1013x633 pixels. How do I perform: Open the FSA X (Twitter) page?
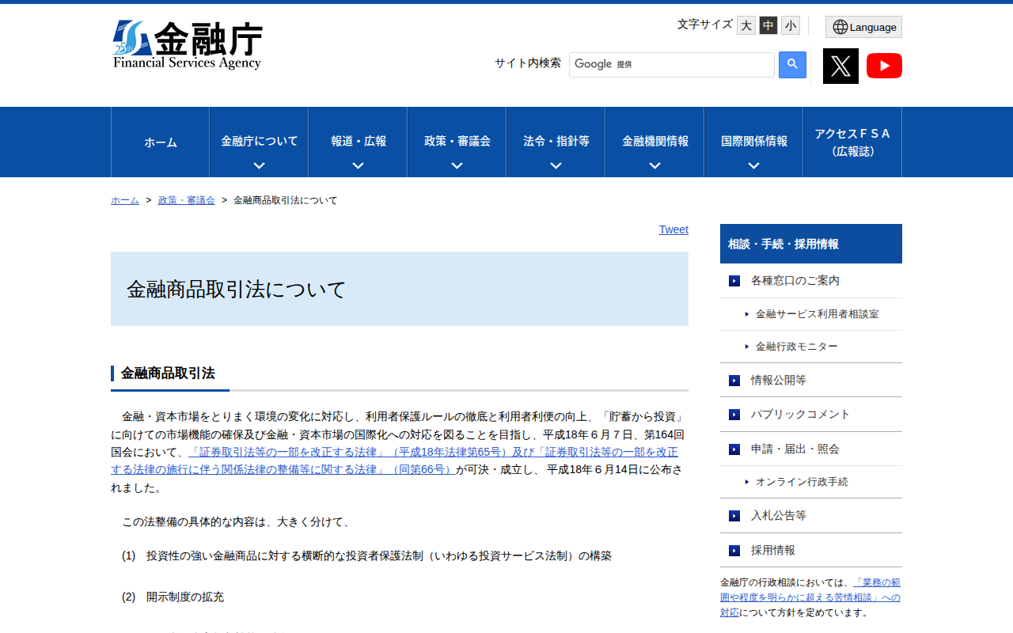coord(840,66)
